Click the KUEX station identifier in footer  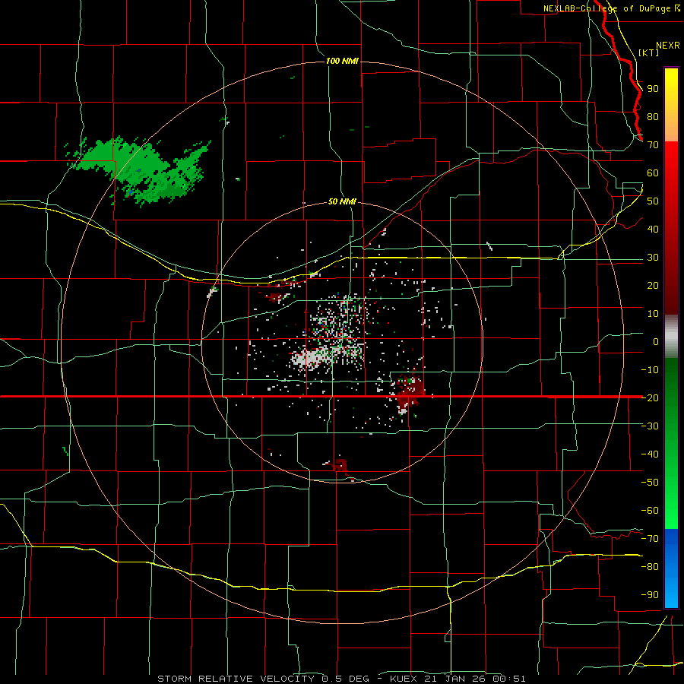(404, 679)
